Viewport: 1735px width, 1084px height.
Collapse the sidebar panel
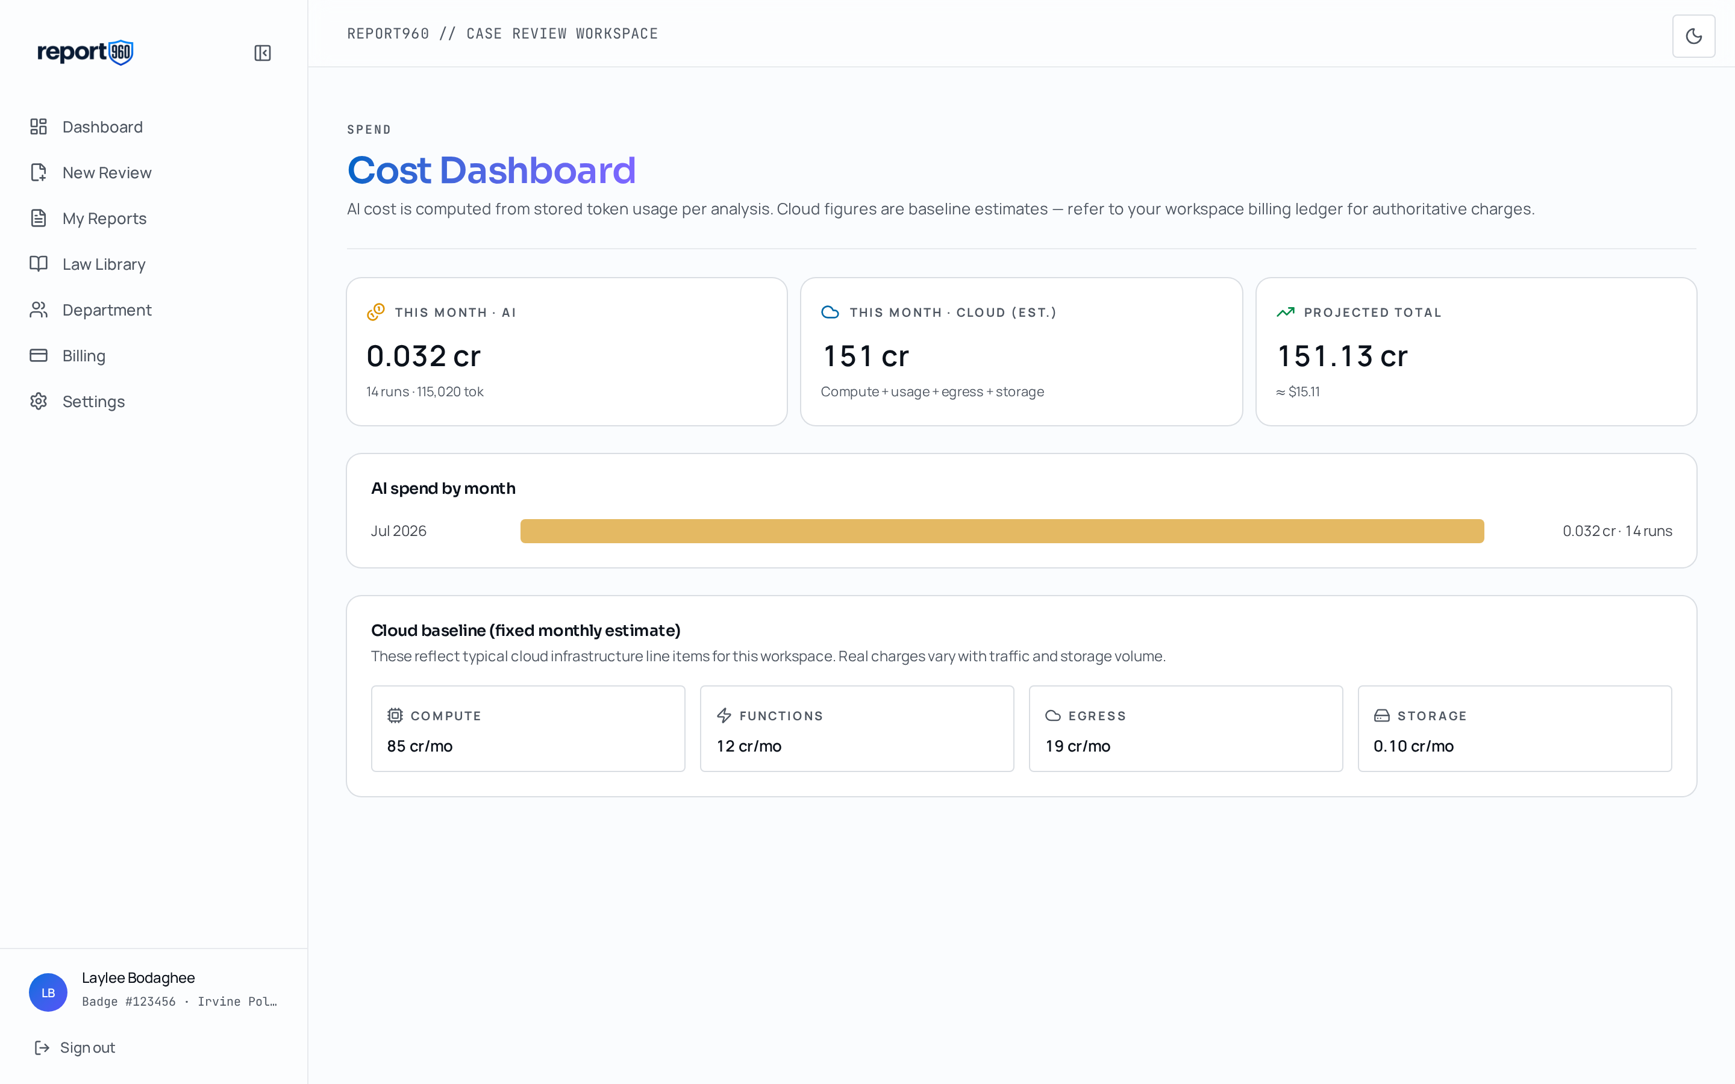pyautogui.click(x=263, y=53)
